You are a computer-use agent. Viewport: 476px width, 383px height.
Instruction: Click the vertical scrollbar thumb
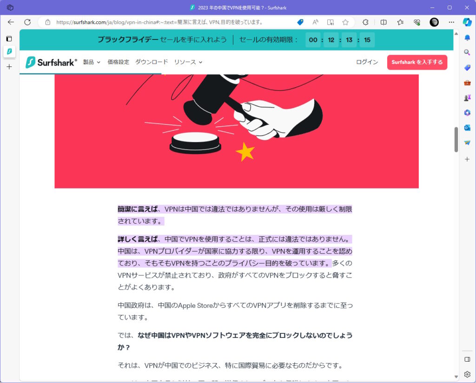tap(456, 139)
